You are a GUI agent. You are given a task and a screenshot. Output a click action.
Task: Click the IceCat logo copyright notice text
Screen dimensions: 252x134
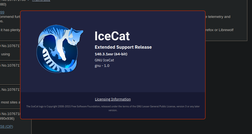pos(113,108)
